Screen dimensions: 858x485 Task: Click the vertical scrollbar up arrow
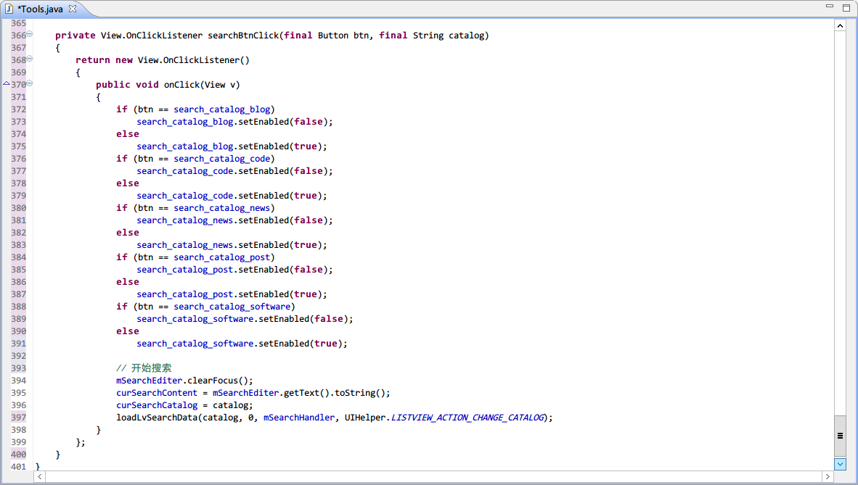pos(841,25)
